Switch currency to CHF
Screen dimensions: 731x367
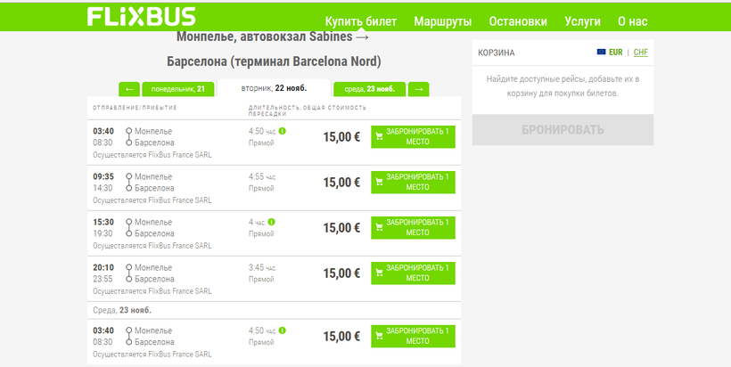[641, 53]
